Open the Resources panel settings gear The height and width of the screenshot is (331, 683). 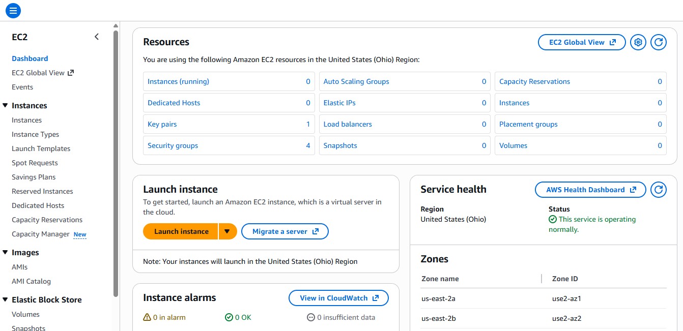pyautogui.click(x=638, y=42)
